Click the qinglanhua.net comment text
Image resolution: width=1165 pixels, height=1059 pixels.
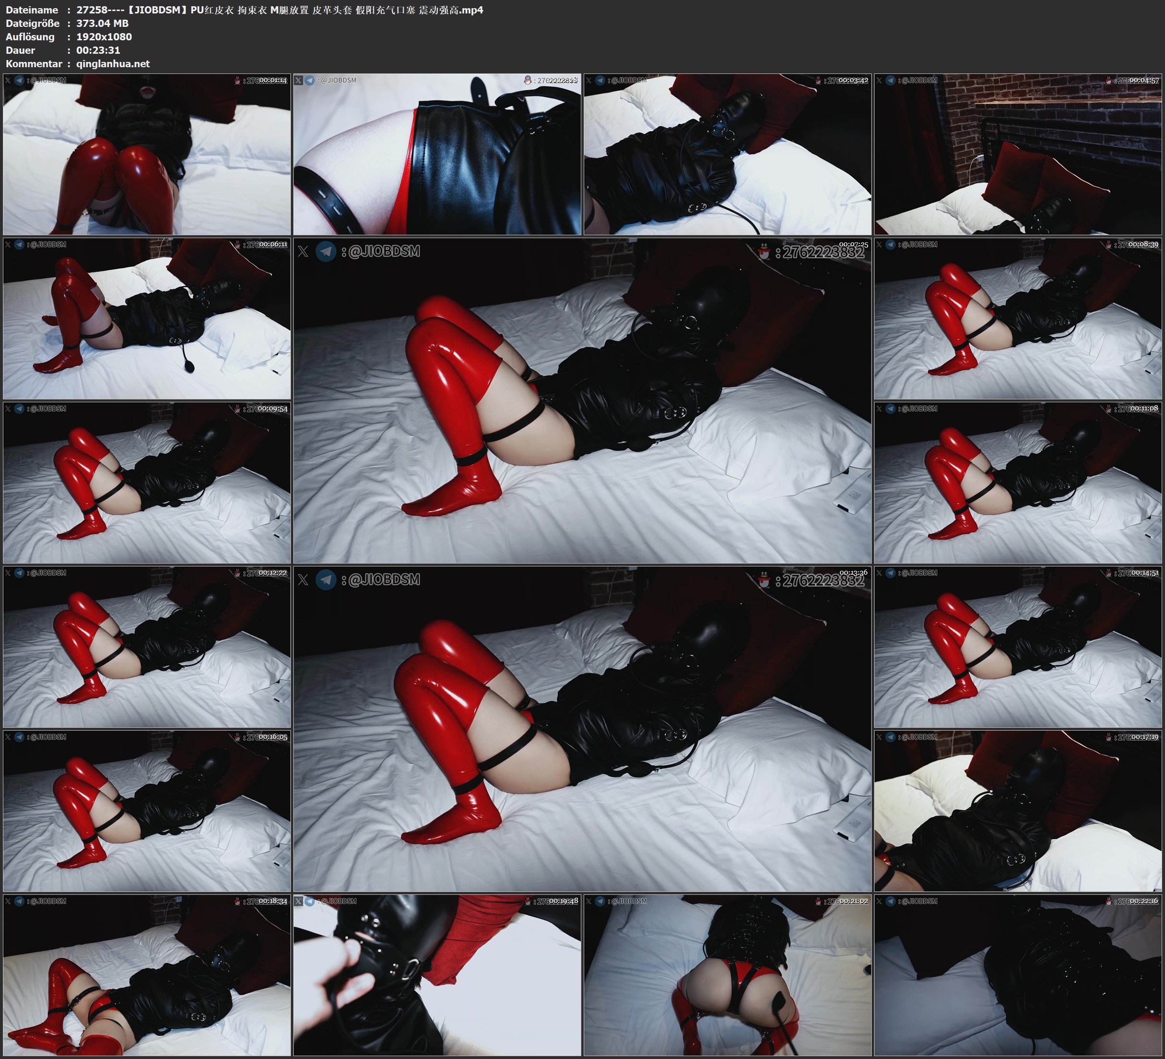[113, 63]
